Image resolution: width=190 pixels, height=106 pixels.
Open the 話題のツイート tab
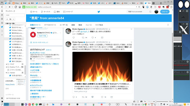tap(35, 25)
